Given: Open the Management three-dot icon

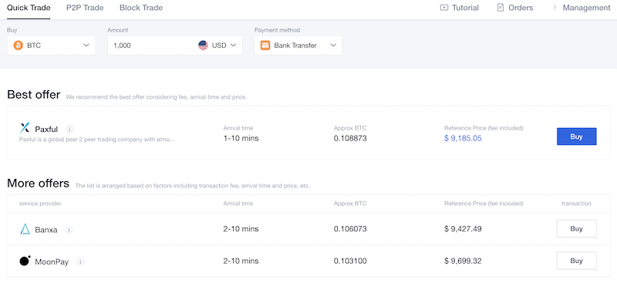Looking at the screenshot, I should pos(555,8).
